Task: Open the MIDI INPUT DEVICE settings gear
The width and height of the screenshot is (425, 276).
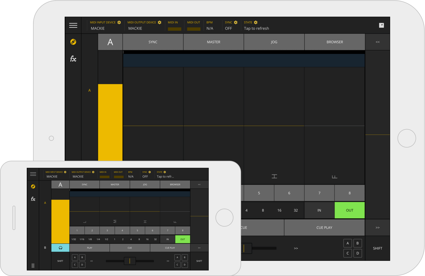Action: [119, 22]
